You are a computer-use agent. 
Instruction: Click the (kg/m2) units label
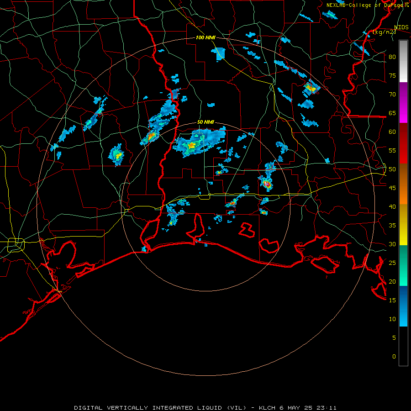pos(384,32)
